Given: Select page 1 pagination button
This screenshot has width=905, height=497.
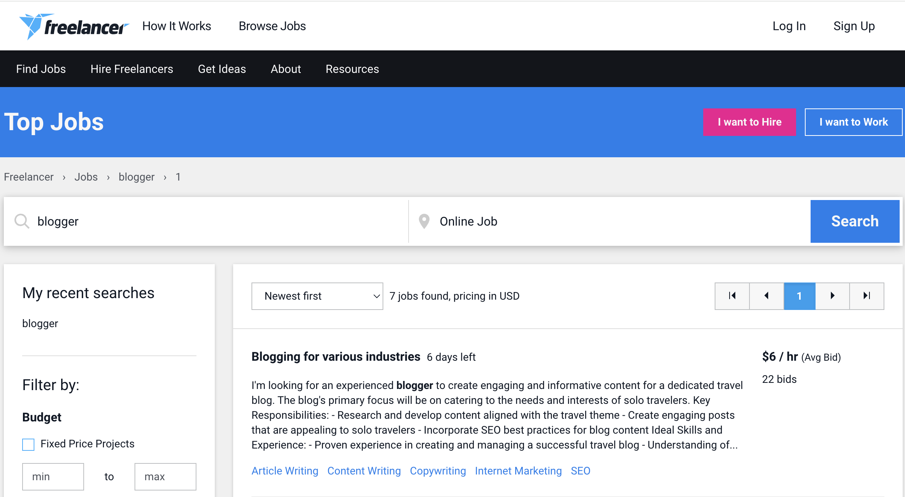Looking at the screenshot, I should click(799, 296).
